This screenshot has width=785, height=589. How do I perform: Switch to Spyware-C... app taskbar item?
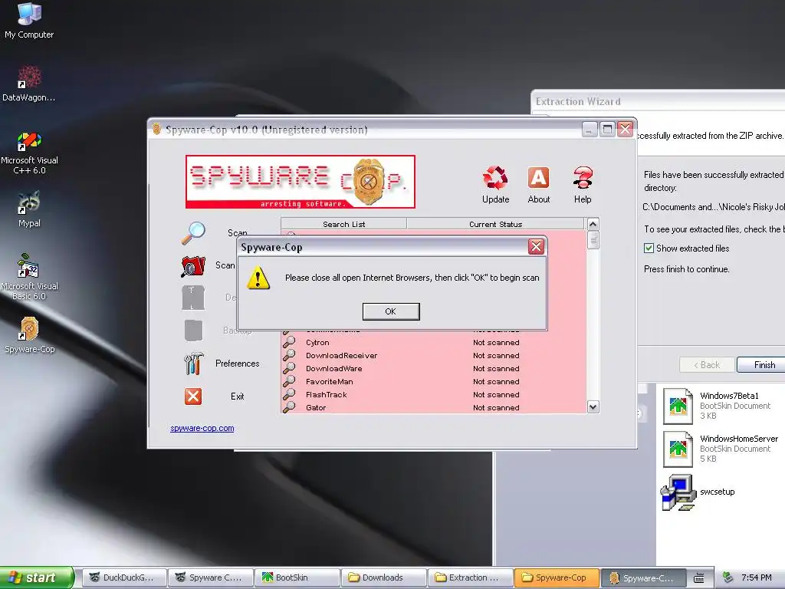point(643,577)
